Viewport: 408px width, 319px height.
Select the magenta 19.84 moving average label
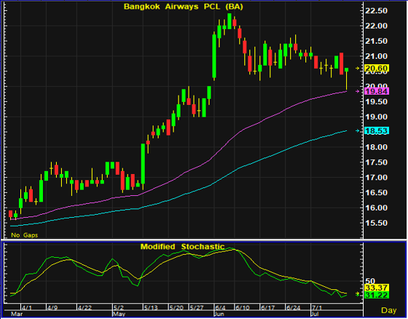click(x=377, y=91)
